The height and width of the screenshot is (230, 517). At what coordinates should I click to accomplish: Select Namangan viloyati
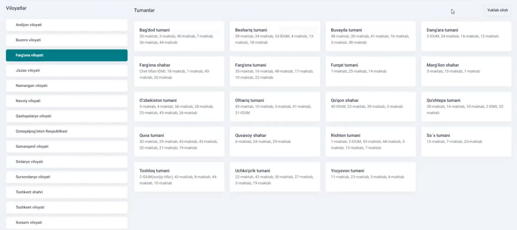pos(67,86)
